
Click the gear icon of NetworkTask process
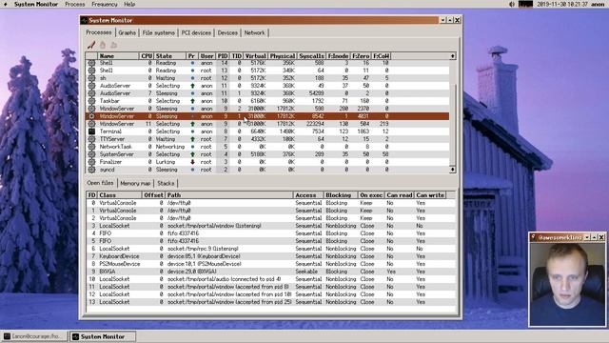[x=91, y=147]
